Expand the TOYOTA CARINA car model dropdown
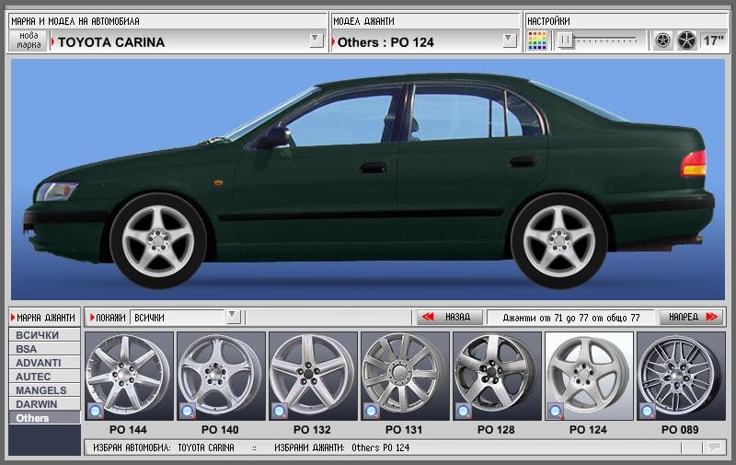736x465 pixels. point(316,41)
